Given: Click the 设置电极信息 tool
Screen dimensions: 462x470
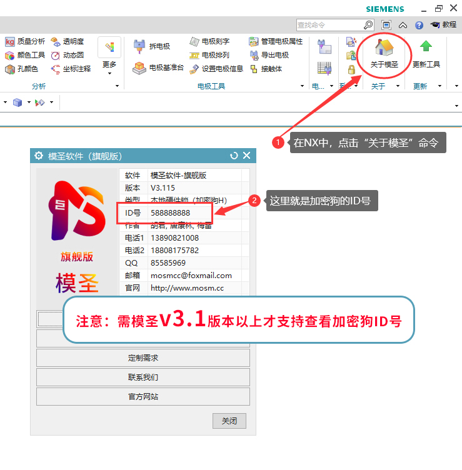Looking at the screenshot, I should pos(216,69).
